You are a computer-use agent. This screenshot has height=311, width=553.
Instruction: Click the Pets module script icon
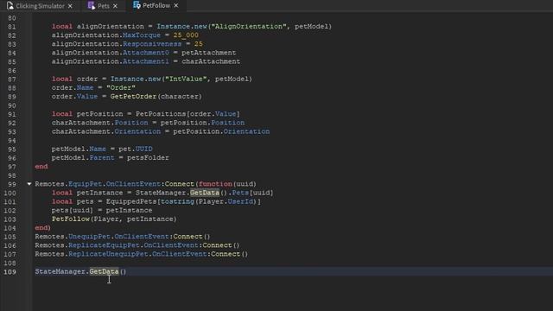click(92, 6)
